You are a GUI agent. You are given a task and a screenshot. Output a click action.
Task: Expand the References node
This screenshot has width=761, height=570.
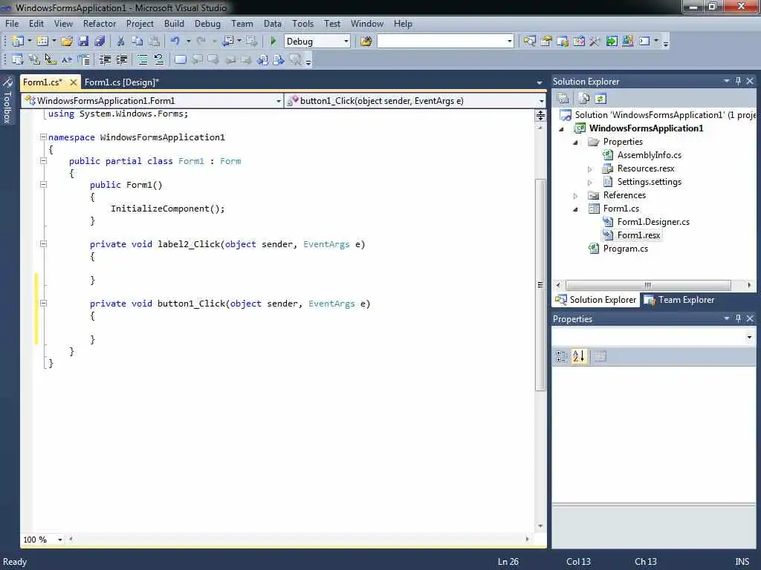click(x=576, y=196)
